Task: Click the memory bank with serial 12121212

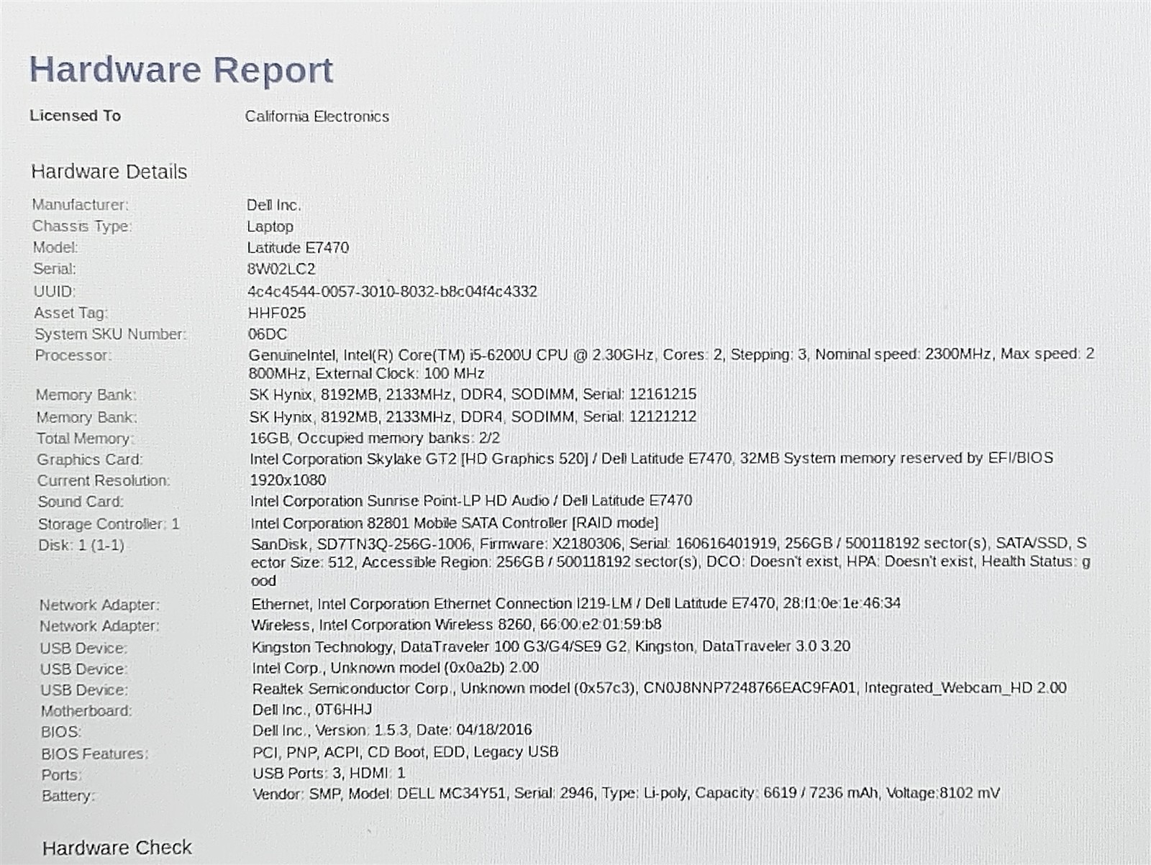Action: point(473,417)
